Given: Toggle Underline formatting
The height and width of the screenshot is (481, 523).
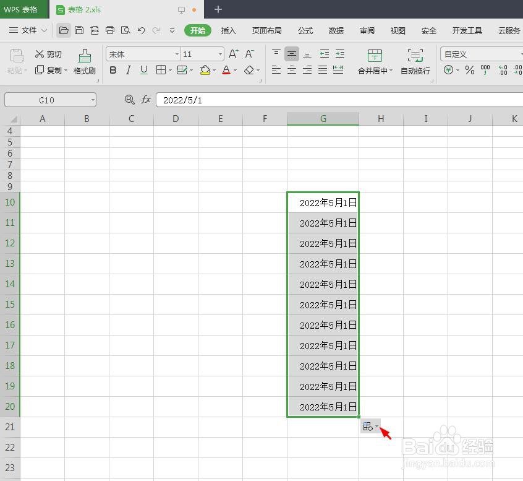Looking at the screenshot, I should point(144,70).
